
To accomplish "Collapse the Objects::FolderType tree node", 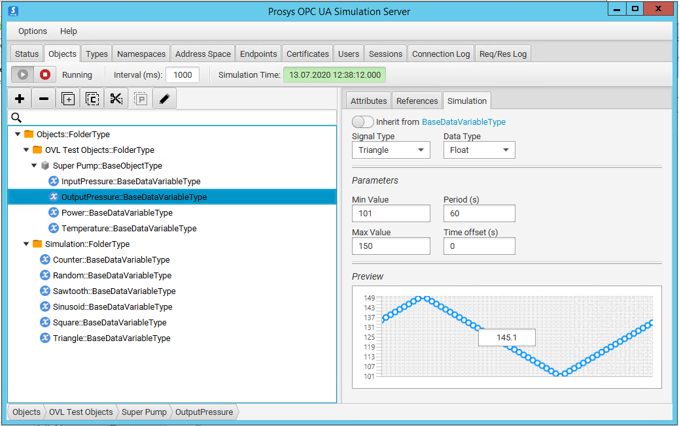I will [18, 134].
